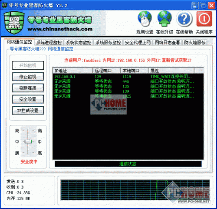Click the 通信状态 status bar
Screen dimensions: 217x209
[128, 164]
